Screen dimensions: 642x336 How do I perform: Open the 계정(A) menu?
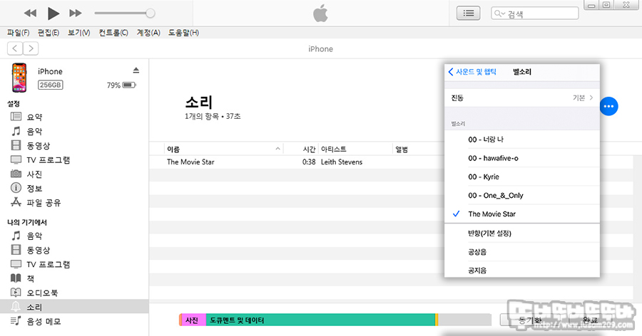(148, 33)
